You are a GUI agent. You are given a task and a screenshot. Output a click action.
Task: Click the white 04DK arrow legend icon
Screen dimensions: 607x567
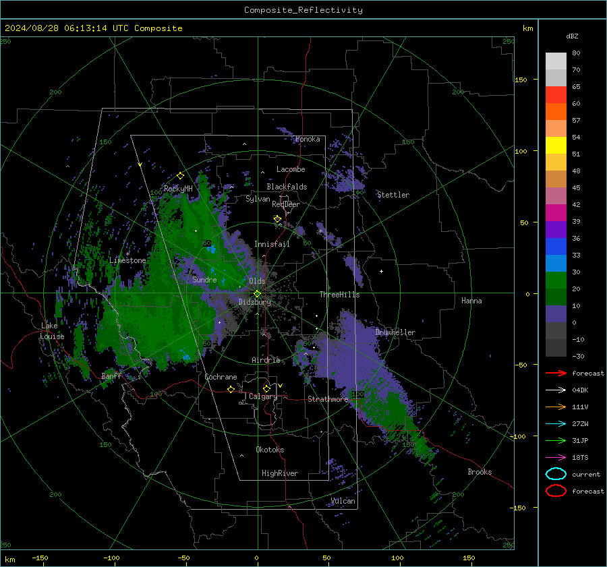[556, 390]
